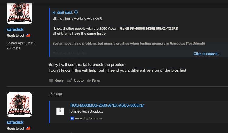Give reputation with the Rep+ thumbs-up icon
Image resolution: width=228 pixels, height=133 pixels.
[x=89, y=81]
